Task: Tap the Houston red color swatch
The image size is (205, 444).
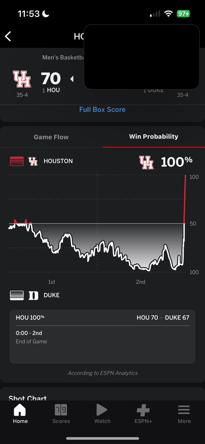Action: click(17, 161)
